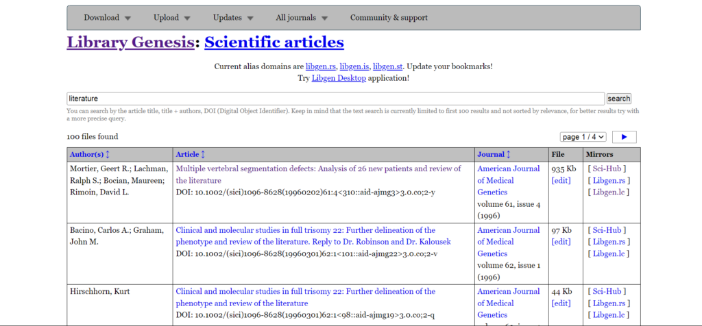702x326 pixels.
Task: Open Scientific articles heading link
Action: tap(274, 42)
